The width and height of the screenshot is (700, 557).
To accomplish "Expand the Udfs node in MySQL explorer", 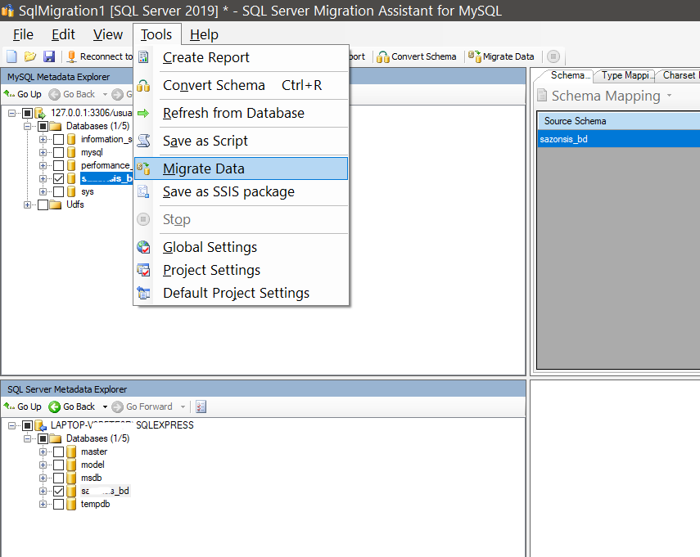I will [x=29, y=204].
